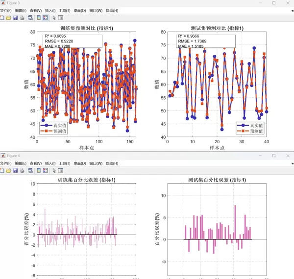This screenshot has width=294, height=279.
Task: Expand 查看(V) menu in Figure 4
Action: (x=36, y=163)
